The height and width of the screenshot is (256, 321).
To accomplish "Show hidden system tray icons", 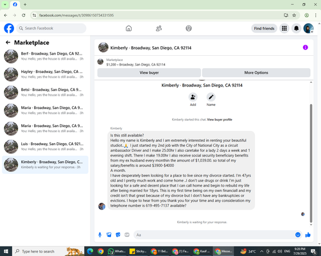I will 261,252.
